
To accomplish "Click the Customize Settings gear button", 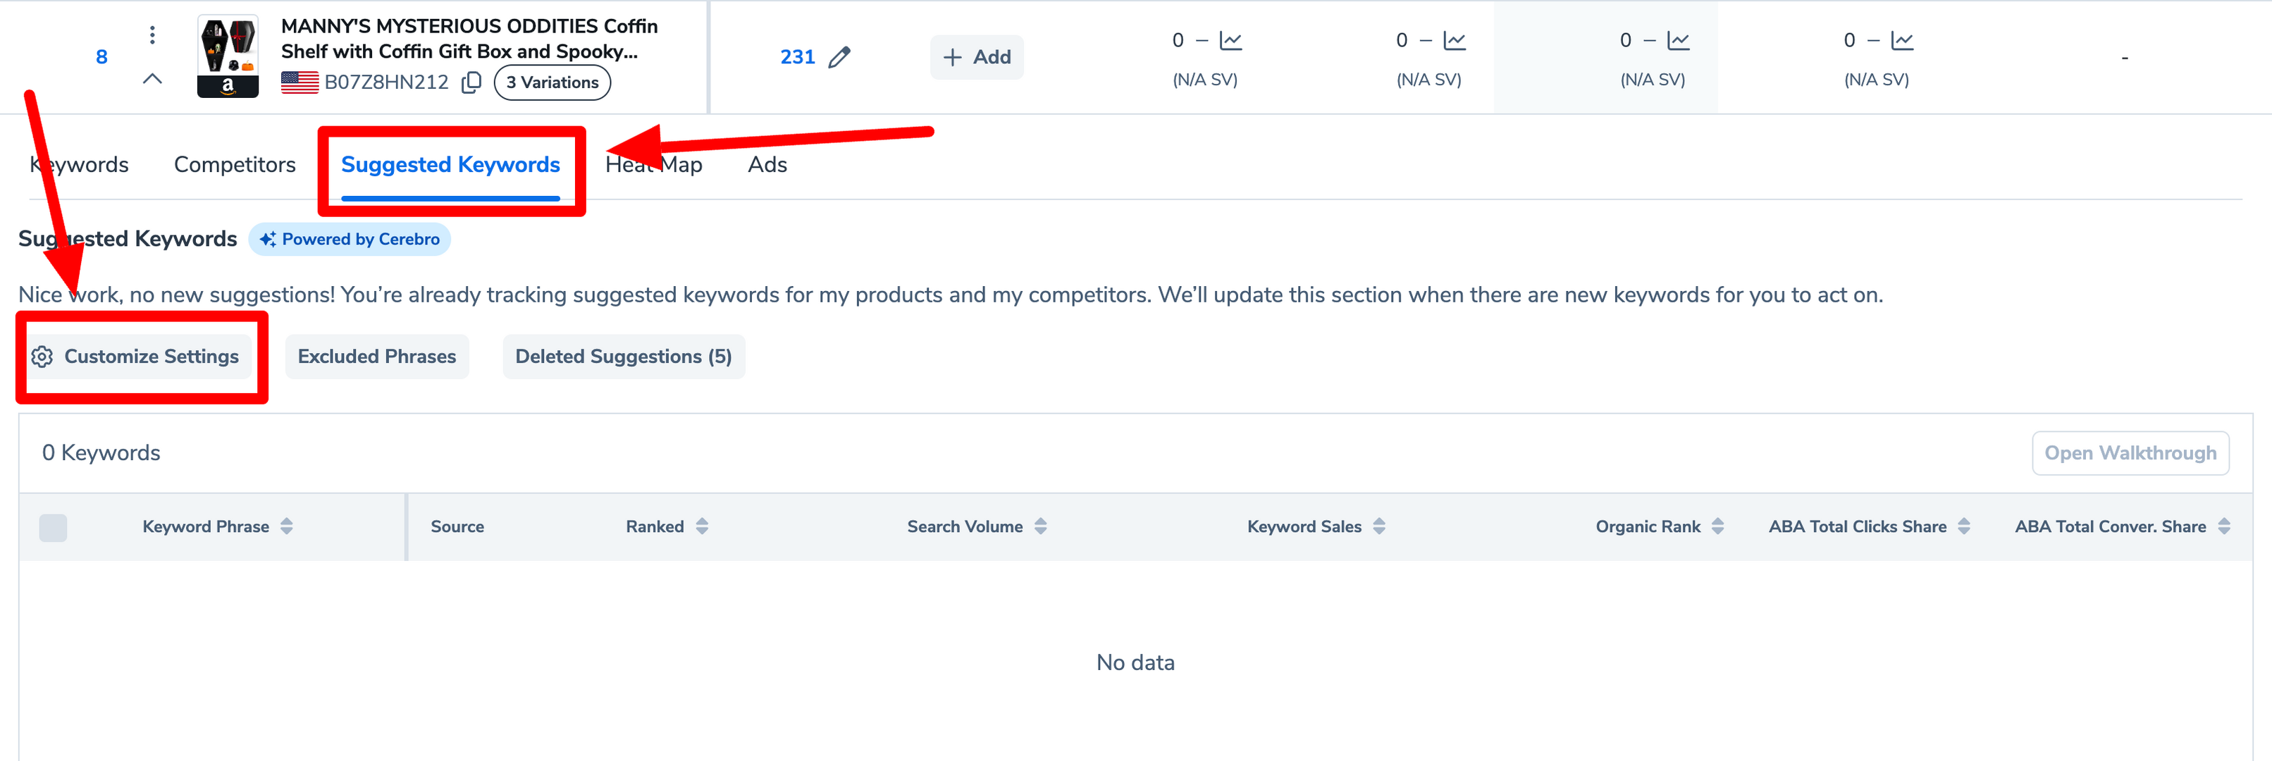I will [x=137, y=357].
